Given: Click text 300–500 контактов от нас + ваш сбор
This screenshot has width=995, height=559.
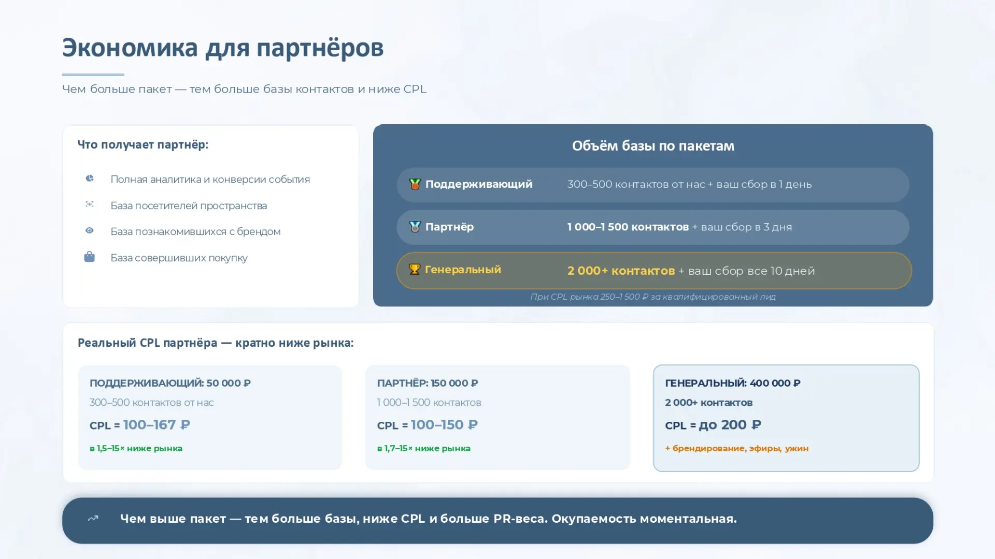Looking at the screenshot, I should (x=689, y=184).
